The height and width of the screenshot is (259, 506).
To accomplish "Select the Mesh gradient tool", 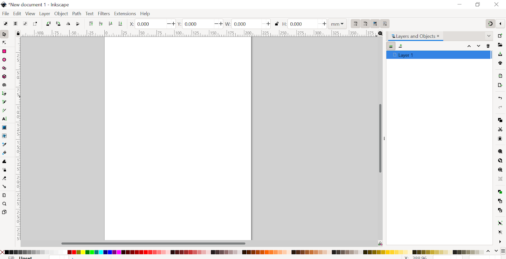I will point(4,136).
